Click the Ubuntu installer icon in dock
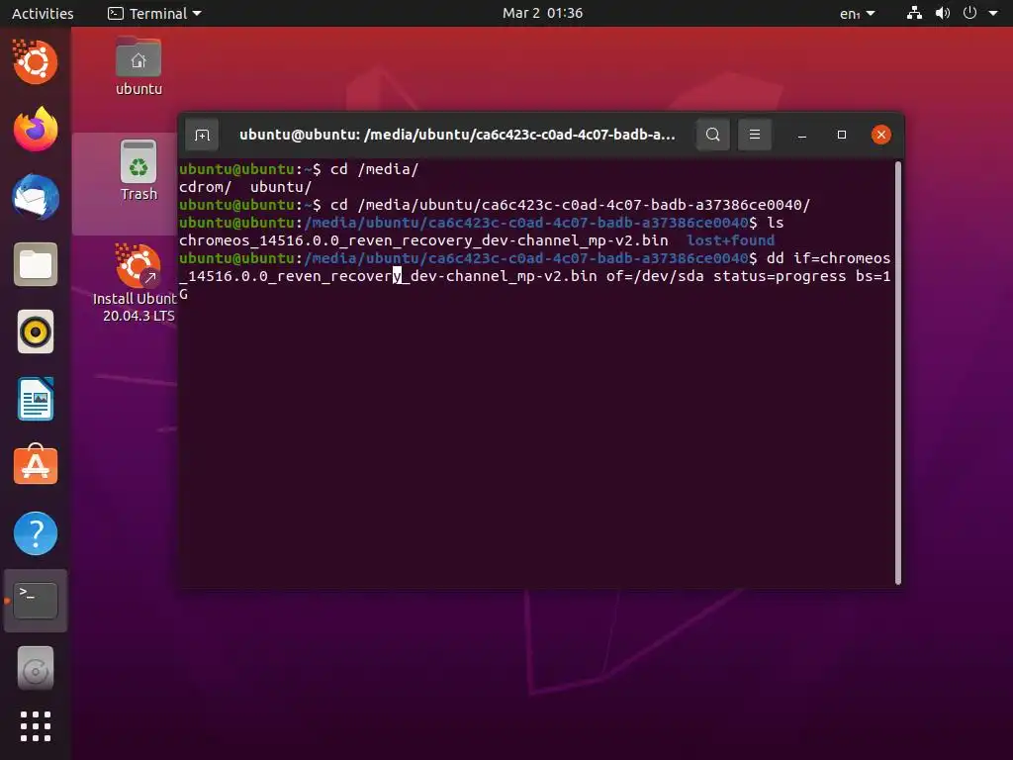 (x=36, y=62)
